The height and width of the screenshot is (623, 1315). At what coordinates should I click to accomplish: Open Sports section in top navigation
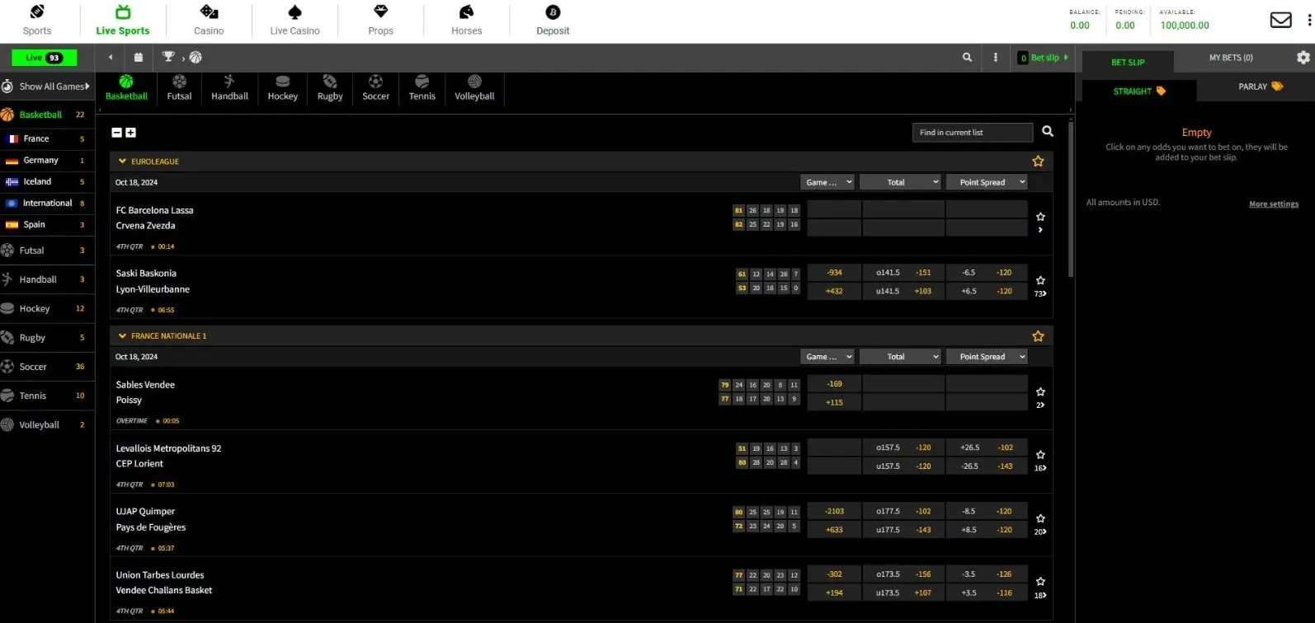point(37,21)
